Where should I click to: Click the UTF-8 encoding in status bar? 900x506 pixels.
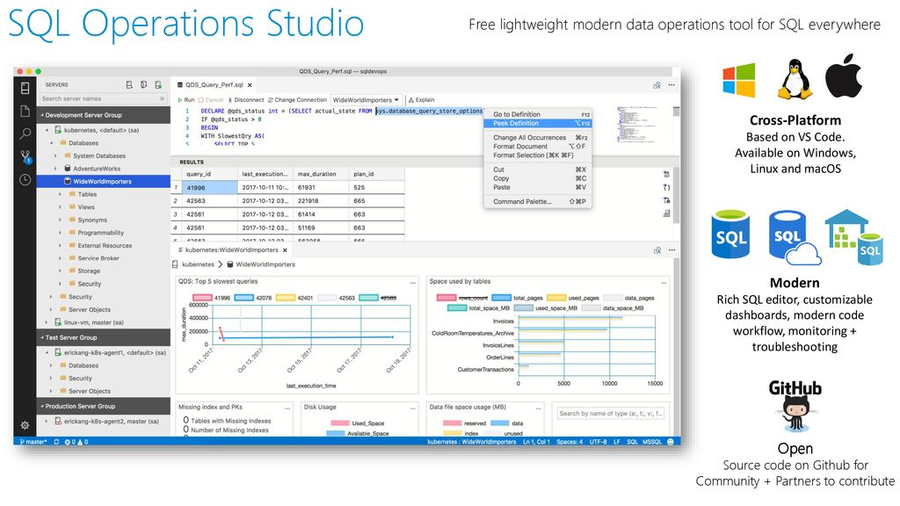click(598, 442)
